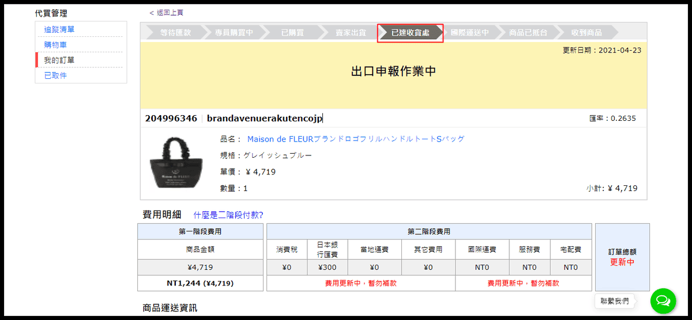Select 我的訂單 in sidebar
This screenshot has height=320, width=692.
point(59,60)
